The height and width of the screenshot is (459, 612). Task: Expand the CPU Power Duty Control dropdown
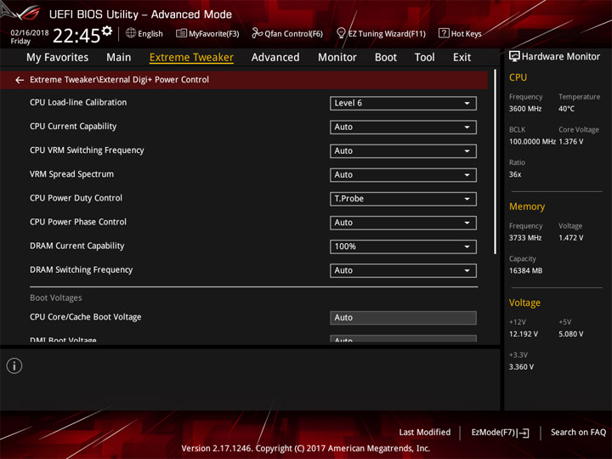click(403, 199)
